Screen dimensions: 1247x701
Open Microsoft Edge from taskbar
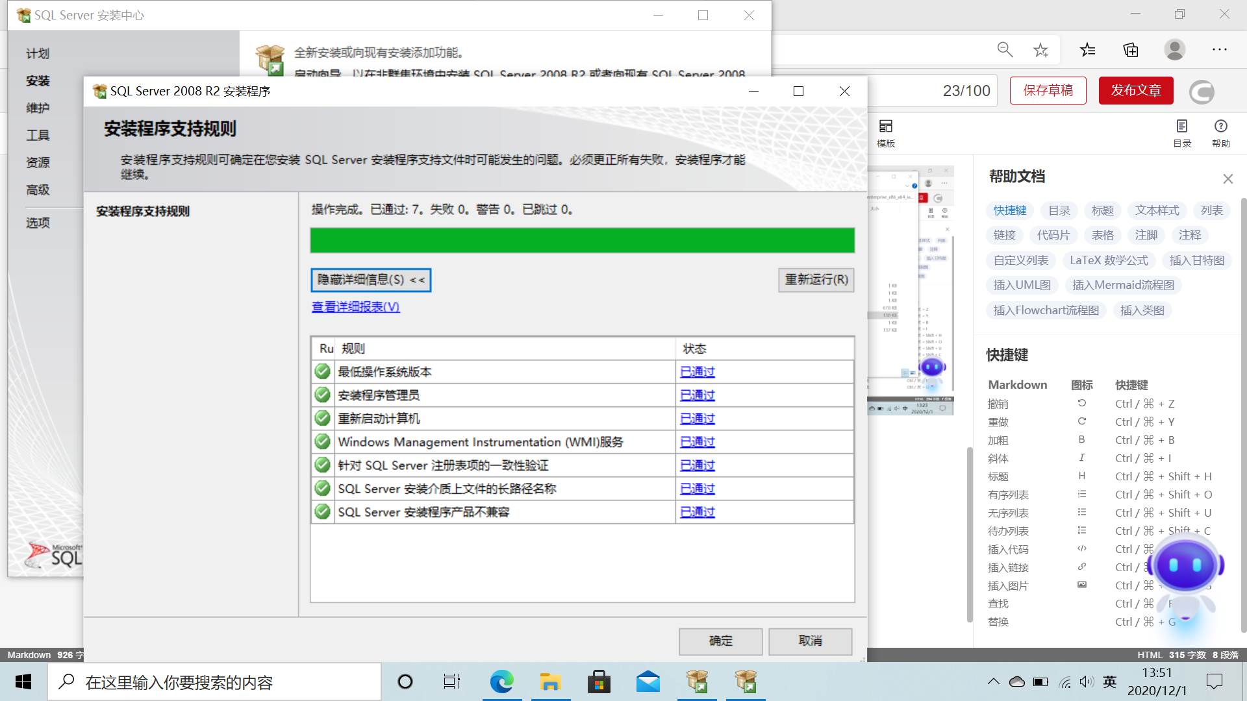[x=501, y=682]
